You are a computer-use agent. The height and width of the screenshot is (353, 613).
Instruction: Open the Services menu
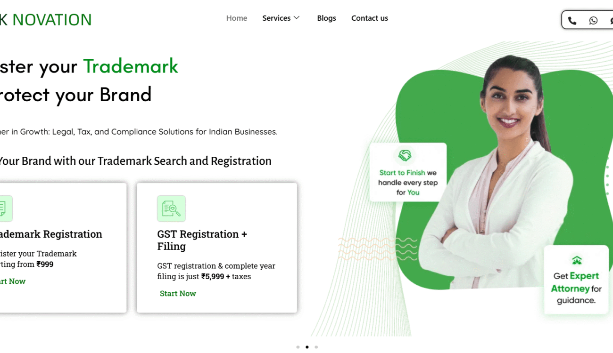pyautogui.click(x=281, y=18)
